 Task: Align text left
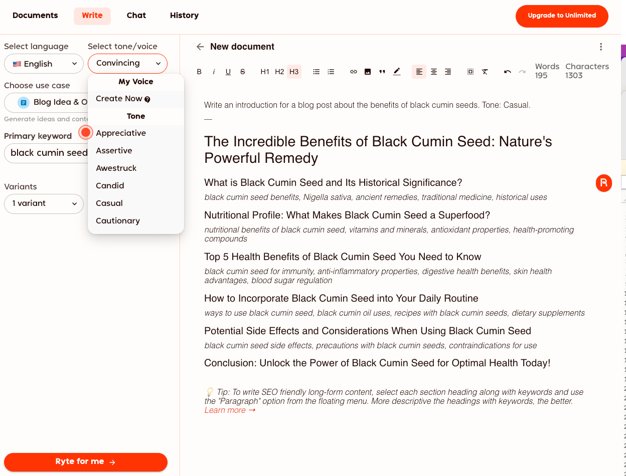click(419, 72)
